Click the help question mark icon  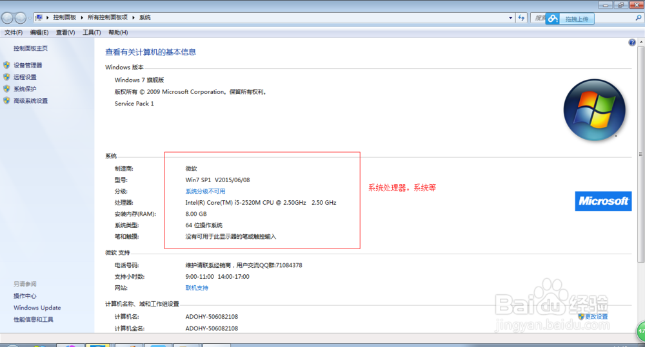(x=632, y=42)
